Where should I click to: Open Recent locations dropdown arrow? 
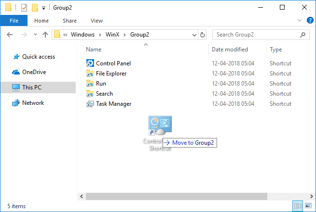pyautogui.click(x=35, y=35)
